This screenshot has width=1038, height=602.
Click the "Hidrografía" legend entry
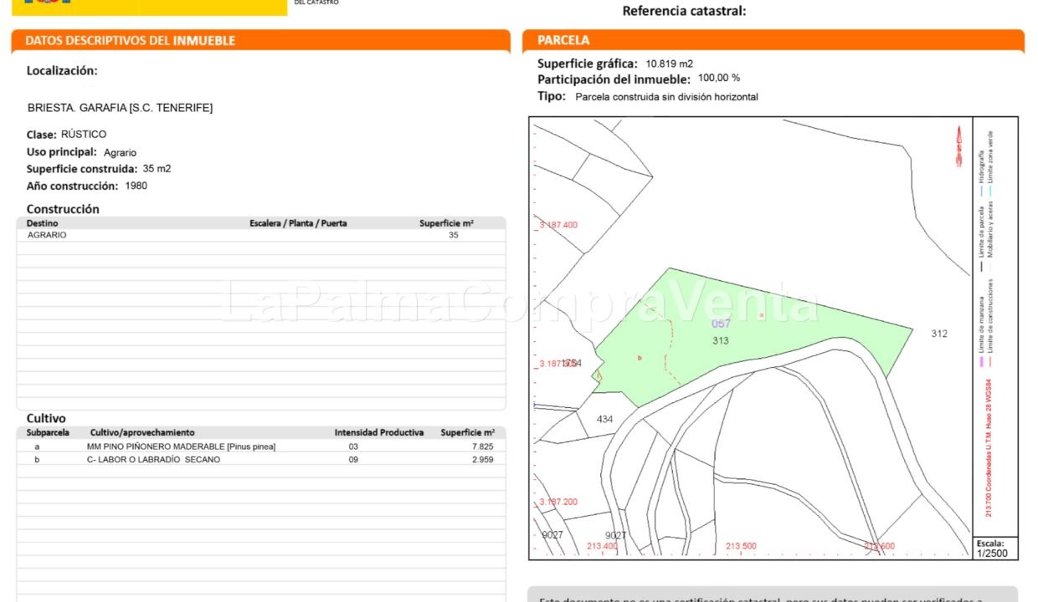pyautogui.click(x=981, y=171)
